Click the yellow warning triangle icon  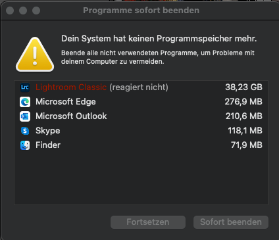[x=35, y=55]
